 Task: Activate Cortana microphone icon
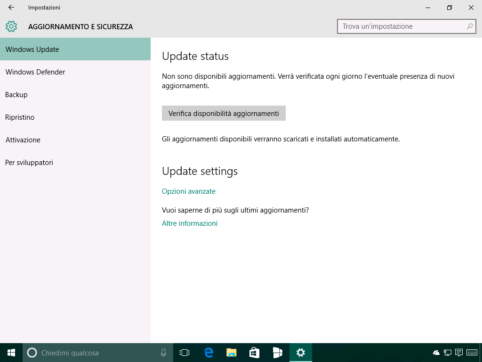coord(163,353)
